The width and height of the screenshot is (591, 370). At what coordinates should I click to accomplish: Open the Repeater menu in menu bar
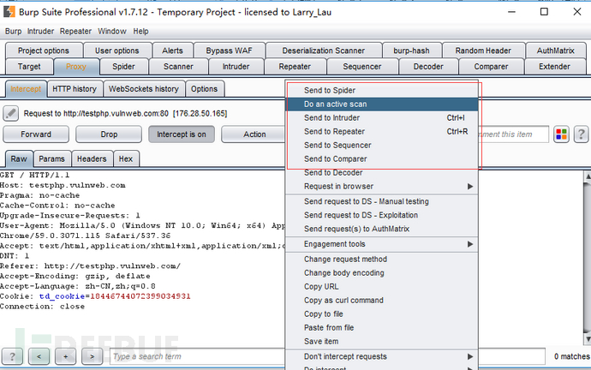[75, 32]
